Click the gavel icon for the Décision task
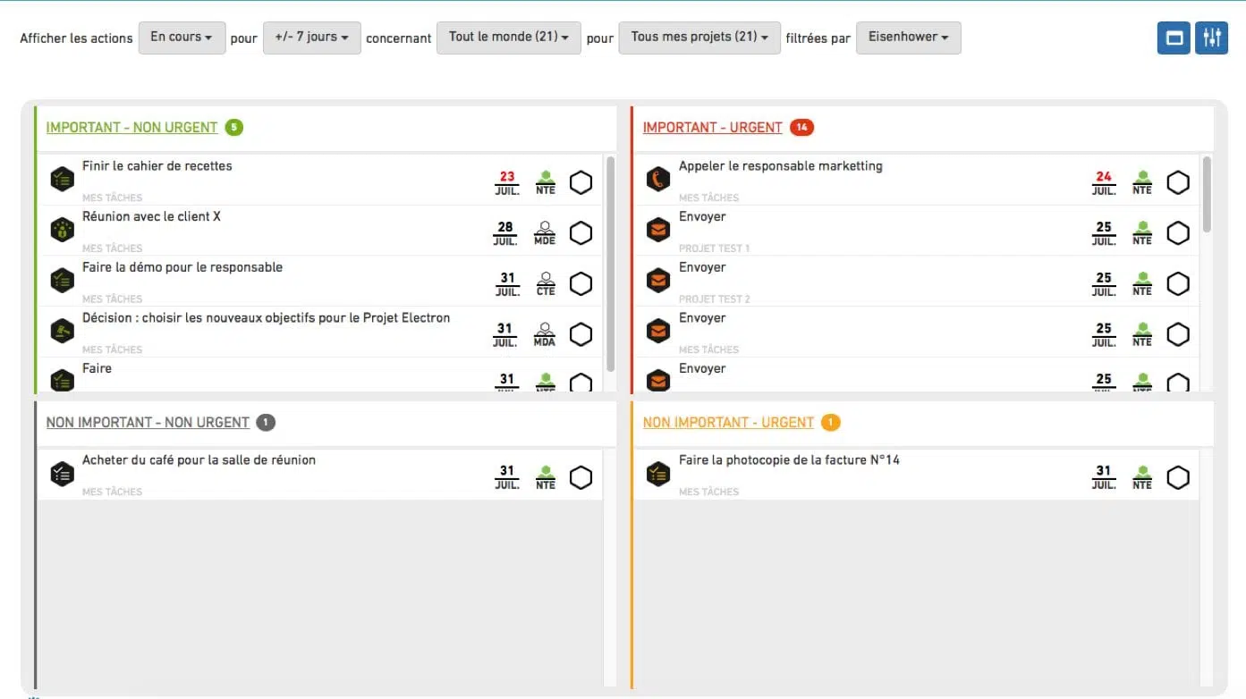Viewport: 1246px width, 699px height. (x=62, y=331)
